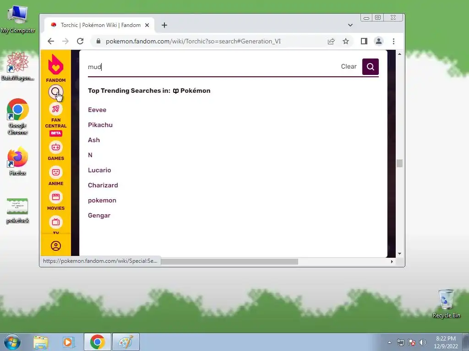This screenshot has height=351, width=469.
Task: Switch to Paint in the taskbar
Action: (125, 342)
